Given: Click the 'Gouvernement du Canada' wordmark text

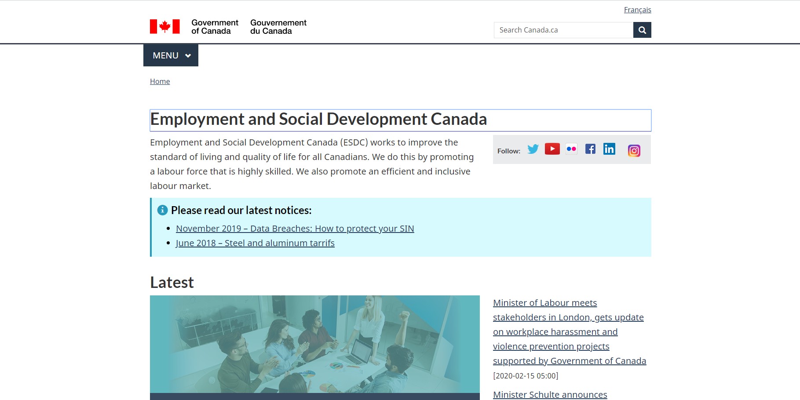Looking at the screenshot, I should (278, 27).
